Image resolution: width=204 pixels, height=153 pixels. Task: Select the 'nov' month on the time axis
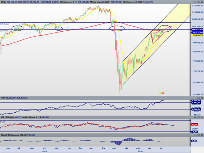point(69,148)
